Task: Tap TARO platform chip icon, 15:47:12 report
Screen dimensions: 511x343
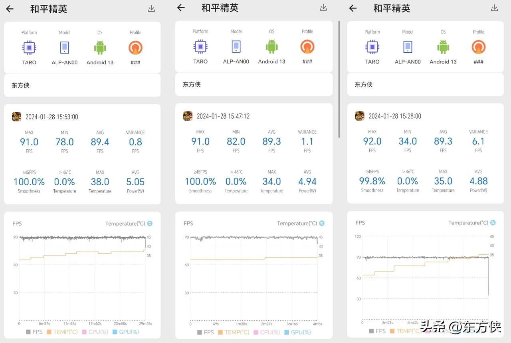Action: pyautogui.click(x=200, y=47)
